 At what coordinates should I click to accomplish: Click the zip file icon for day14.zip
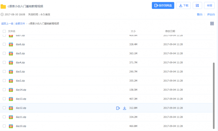[11, 90]
